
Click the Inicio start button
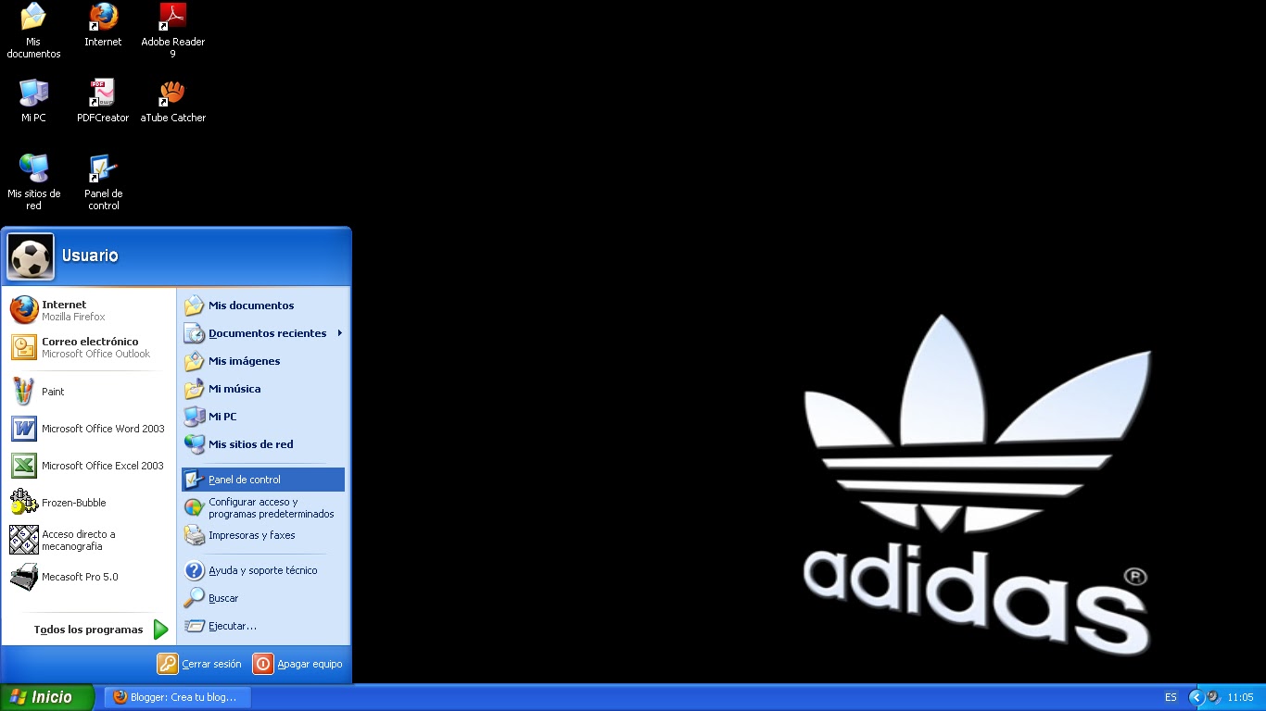47,697
